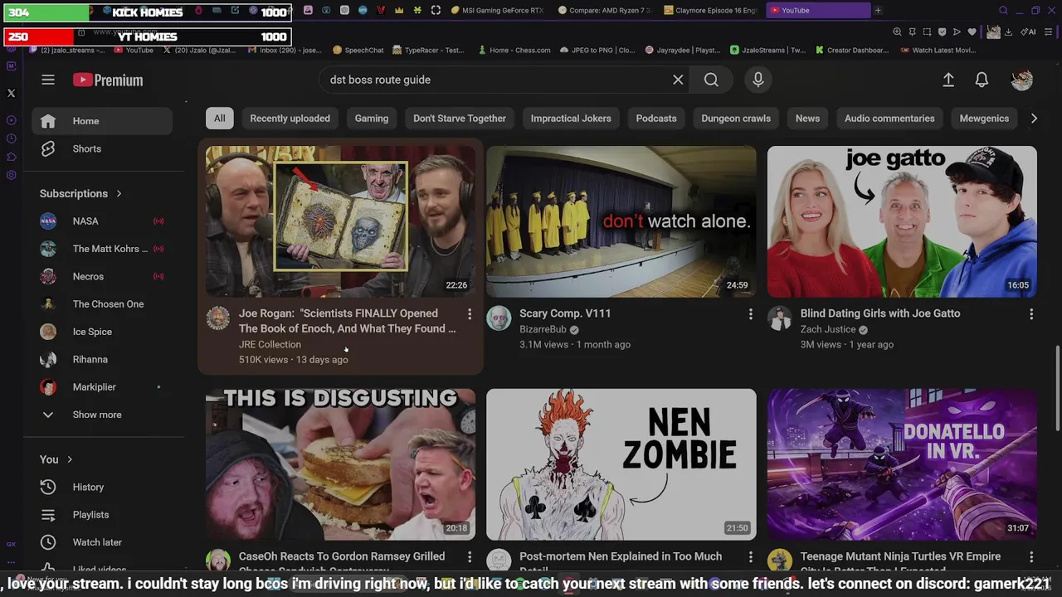This screenshot has height=597, width=1062.
Task: Open browser easy setup sliders icon
Action: click(1049, 32)
